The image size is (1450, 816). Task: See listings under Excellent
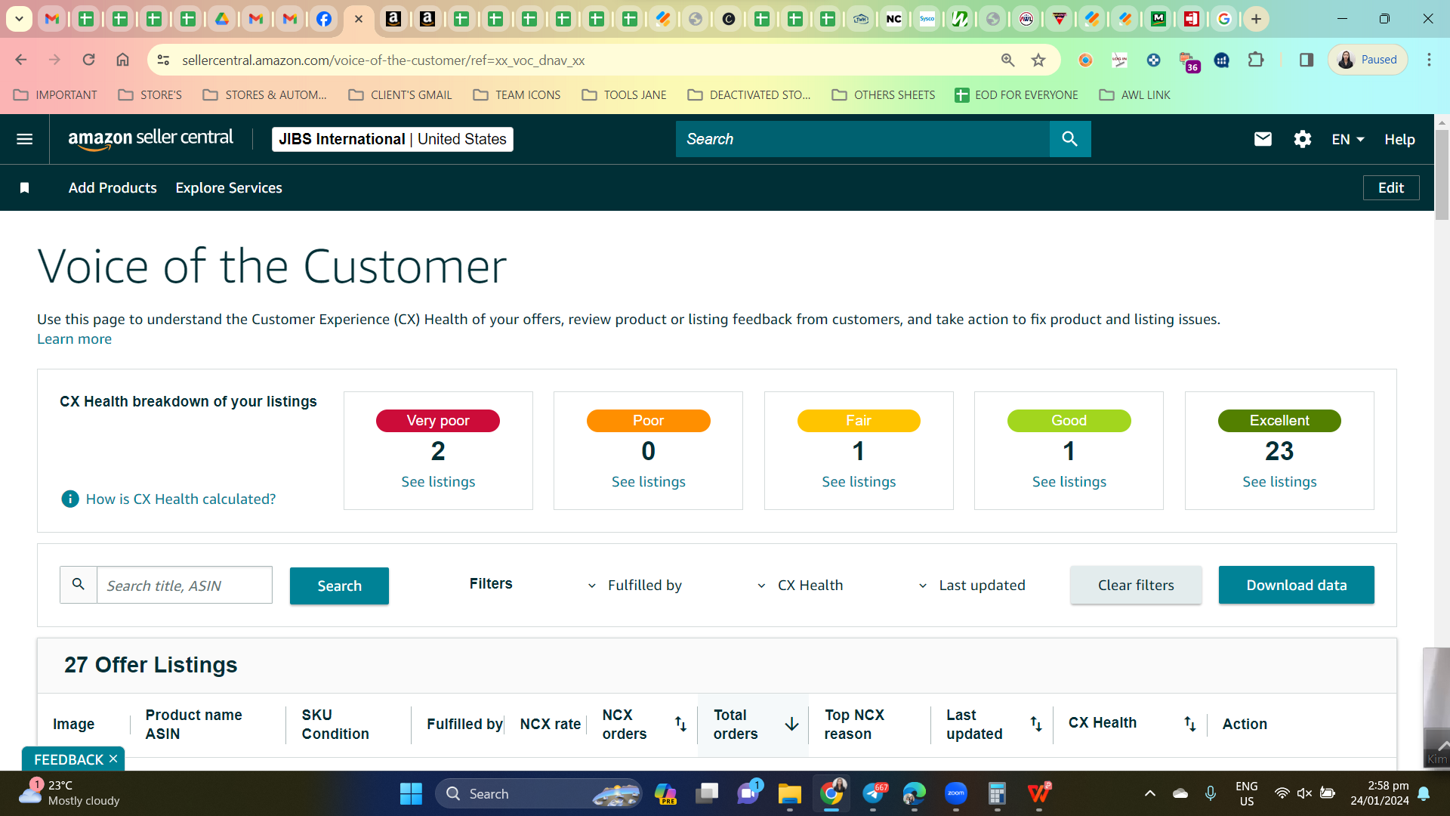1279,482
